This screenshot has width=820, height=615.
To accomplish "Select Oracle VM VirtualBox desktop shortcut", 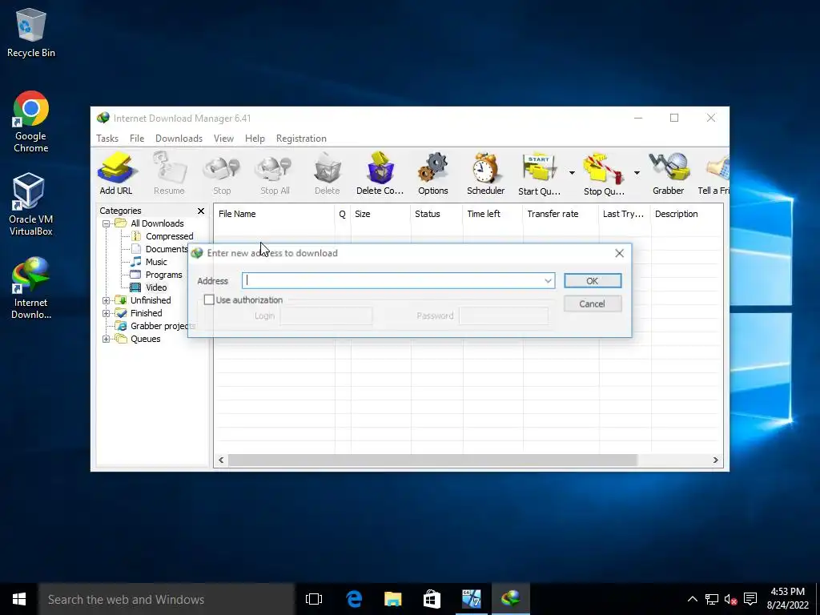I will [x=31, y=204].
